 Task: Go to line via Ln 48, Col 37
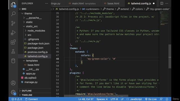(86, 99)
